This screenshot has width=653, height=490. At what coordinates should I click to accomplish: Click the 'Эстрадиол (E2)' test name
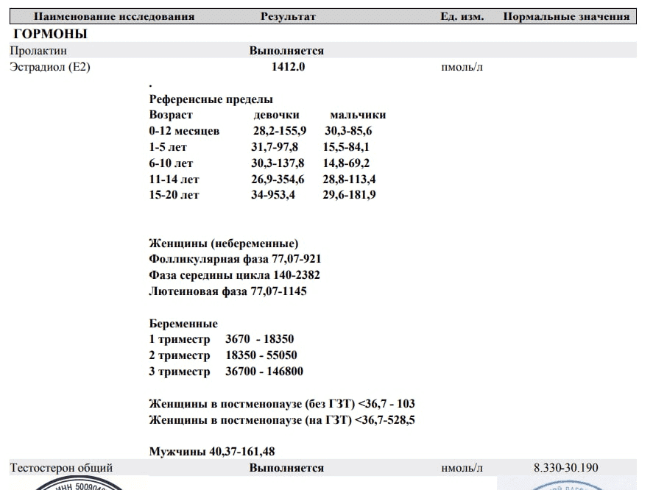[51, 67]
